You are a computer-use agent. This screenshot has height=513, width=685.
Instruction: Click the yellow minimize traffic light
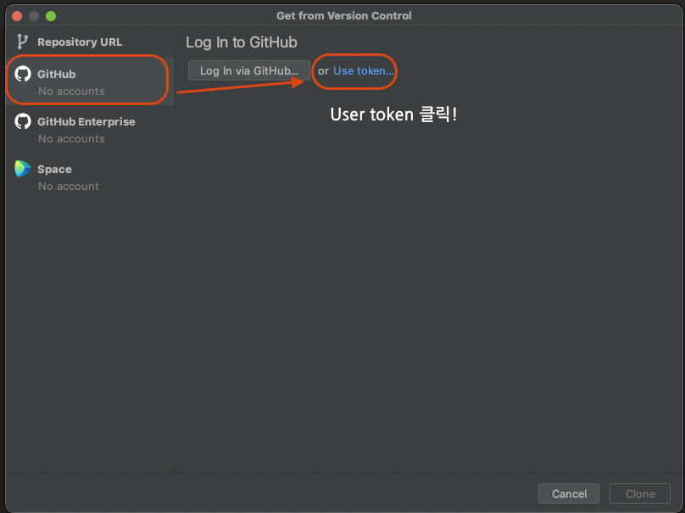coord(33,15)
